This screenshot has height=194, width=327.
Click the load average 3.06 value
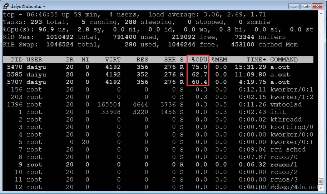point(211,15)
